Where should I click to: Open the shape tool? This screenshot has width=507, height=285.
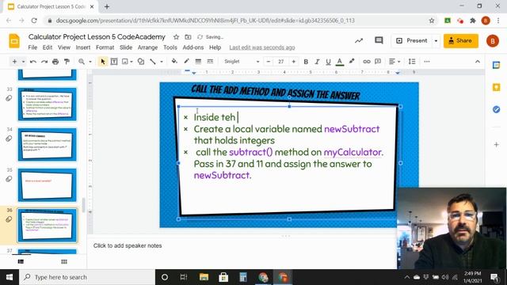click(141, 62)
